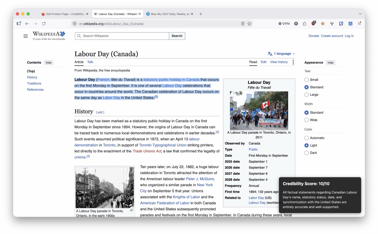Open the extensions puzzle piece menu

305,24
